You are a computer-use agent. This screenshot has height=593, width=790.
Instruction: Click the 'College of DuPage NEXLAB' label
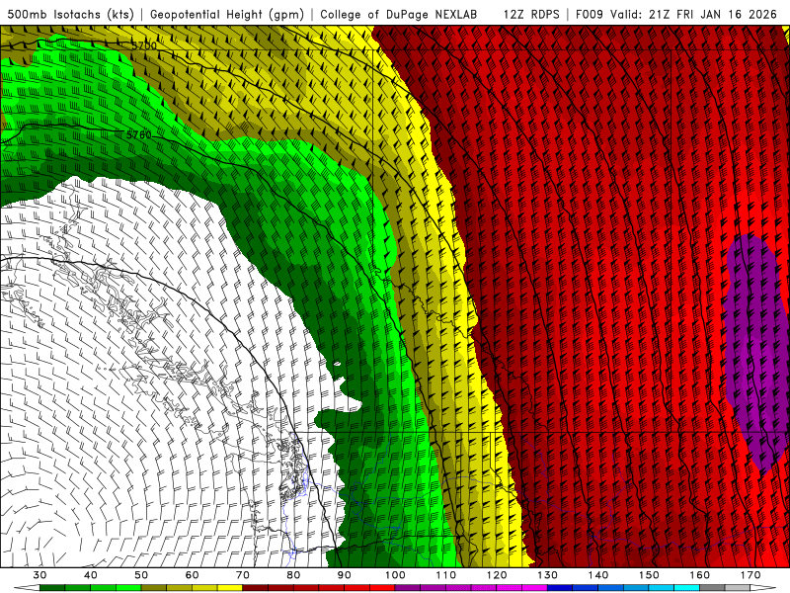click(x=399, y=14)
